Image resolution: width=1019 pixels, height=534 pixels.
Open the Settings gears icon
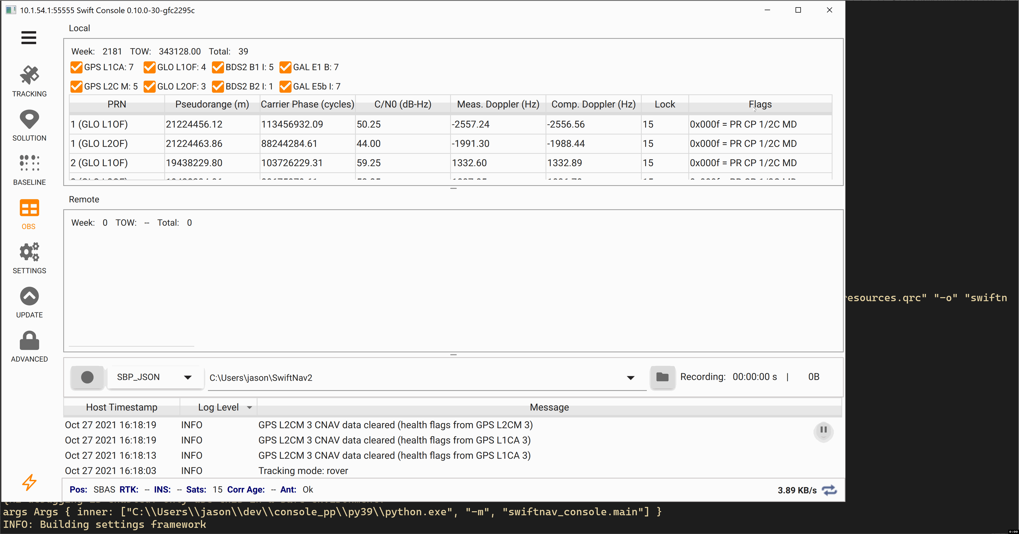(x=29, y=252)
